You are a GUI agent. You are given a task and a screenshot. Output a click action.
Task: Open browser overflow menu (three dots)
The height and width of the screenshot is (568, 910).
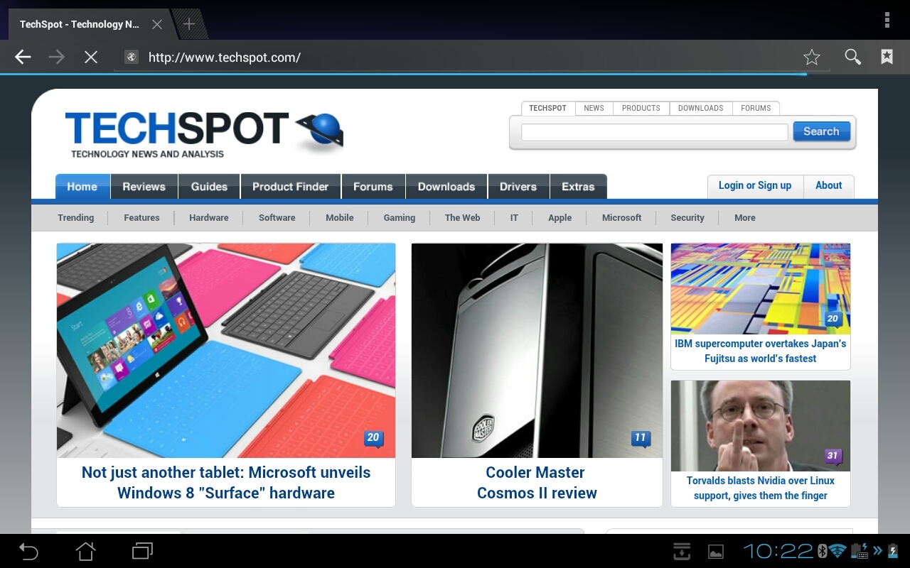[x=887, y=20]
